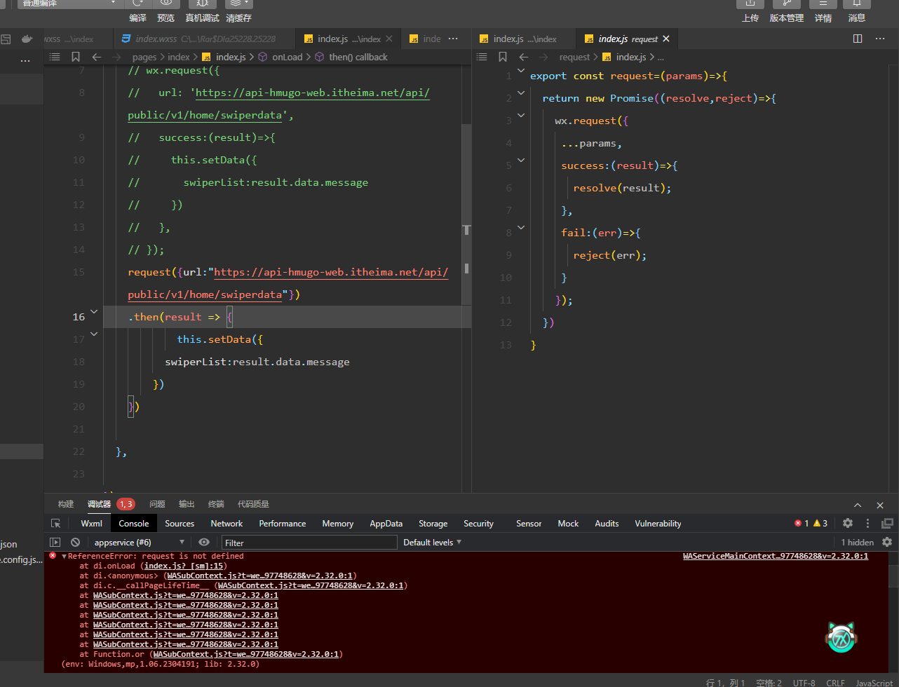Collapse the debugger panel with chevron
This screenshot has height=687, width=899.
coord(858,505)
